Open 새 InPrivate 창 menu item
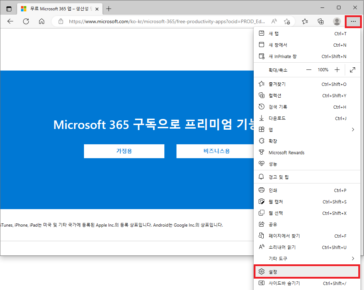364x290 pixels. coord(307,56)
